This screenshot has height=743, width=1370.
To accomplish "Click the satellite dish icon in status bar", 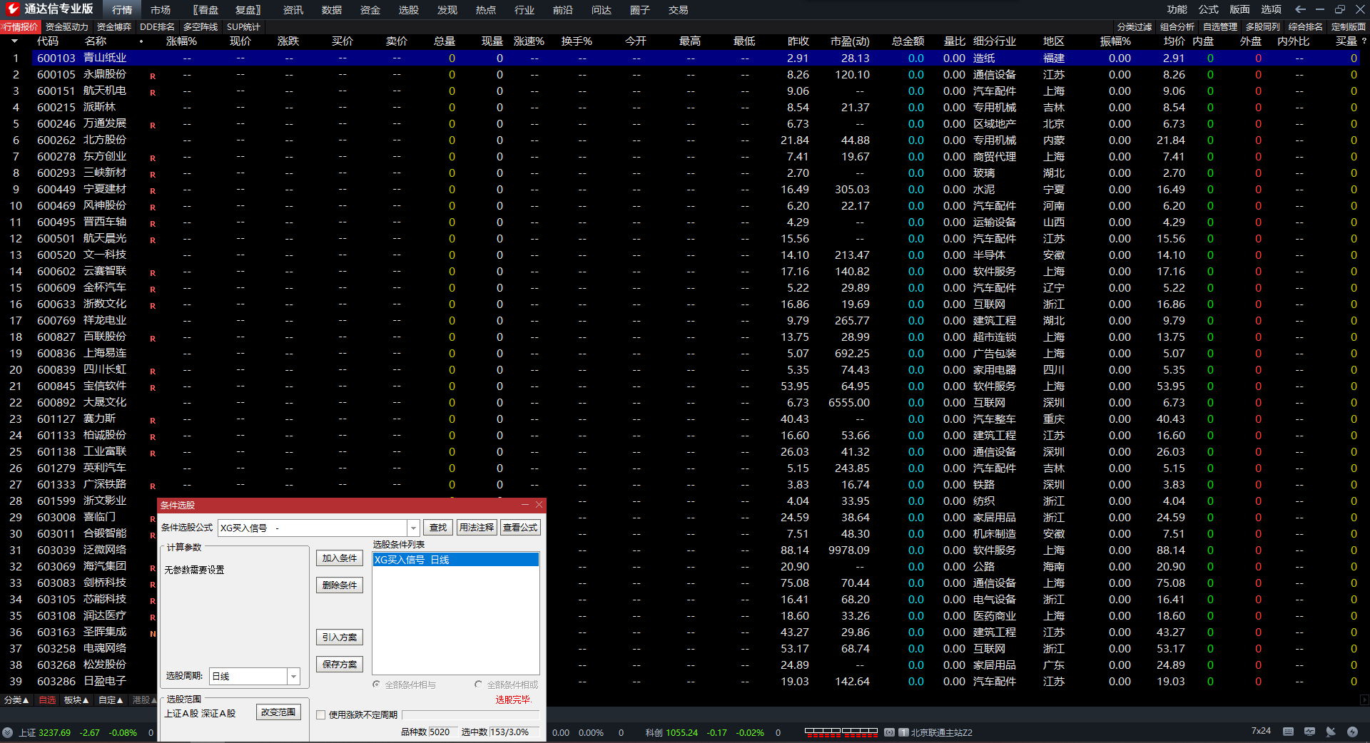I will point(1331,732).
